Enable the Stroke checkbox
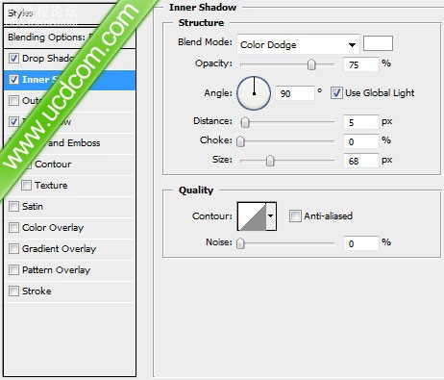The height and width of the screenshot is (380, 444). coord(13,291)
